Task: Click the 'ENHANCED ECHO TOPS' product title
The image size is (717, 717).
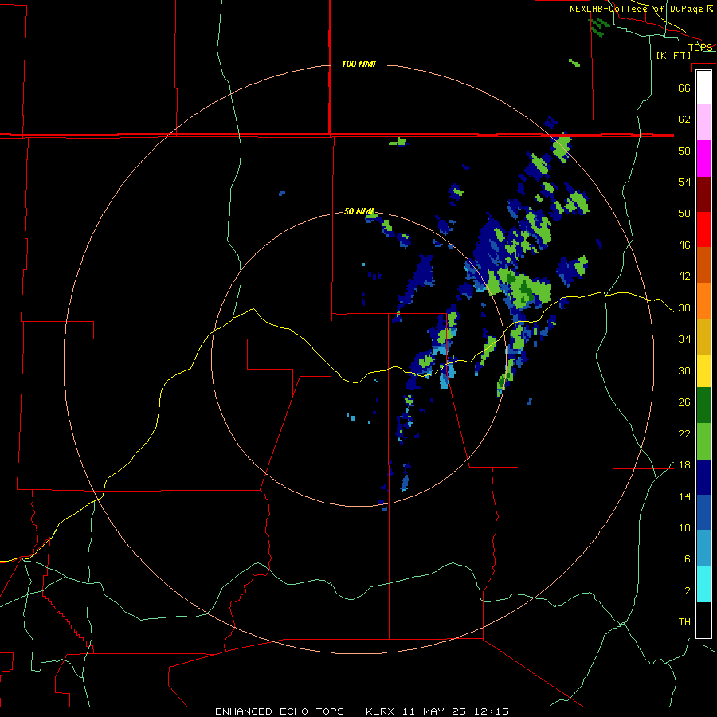Action: [x=280, y=711]
